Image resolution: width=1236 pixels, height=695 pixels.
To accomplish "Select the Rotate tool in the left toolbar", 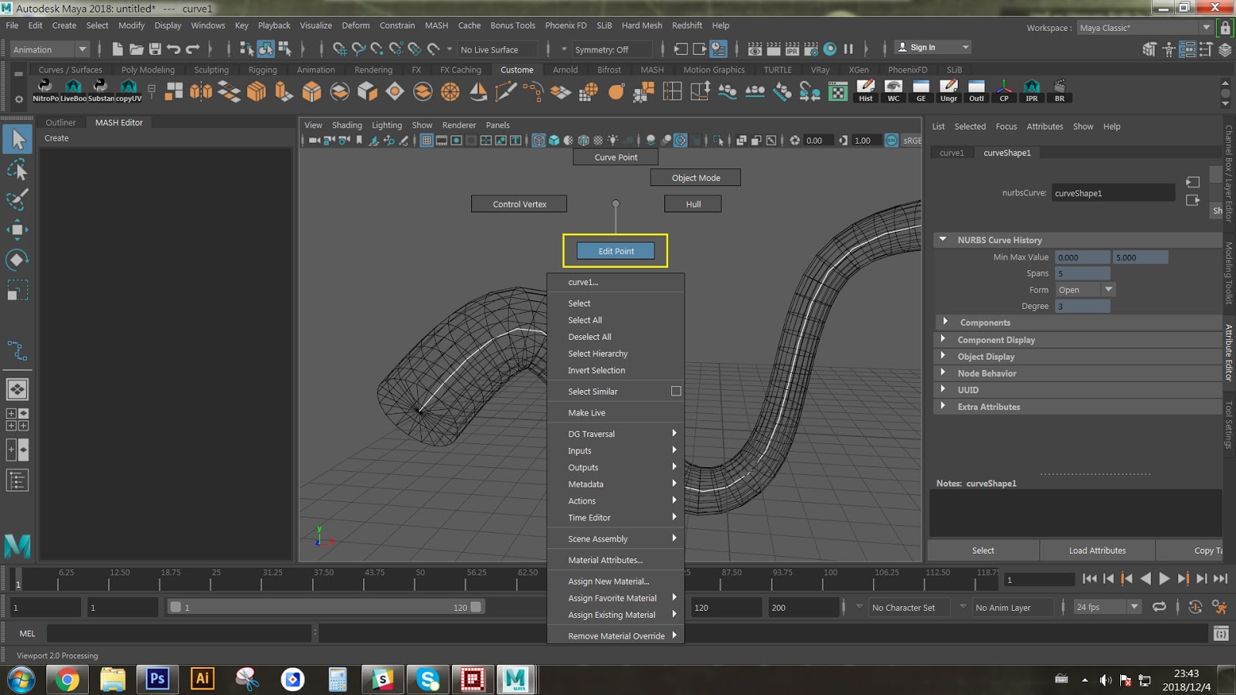I will coord(18,259).
